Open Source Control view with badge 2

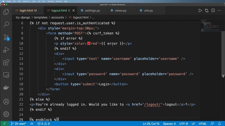tap(6, 37)
